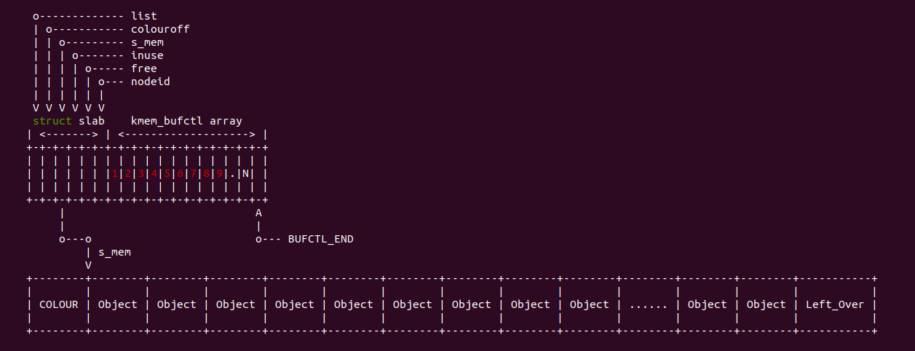Select the 'free' field label
915x351 pixels.
click(x=144, y=68)
